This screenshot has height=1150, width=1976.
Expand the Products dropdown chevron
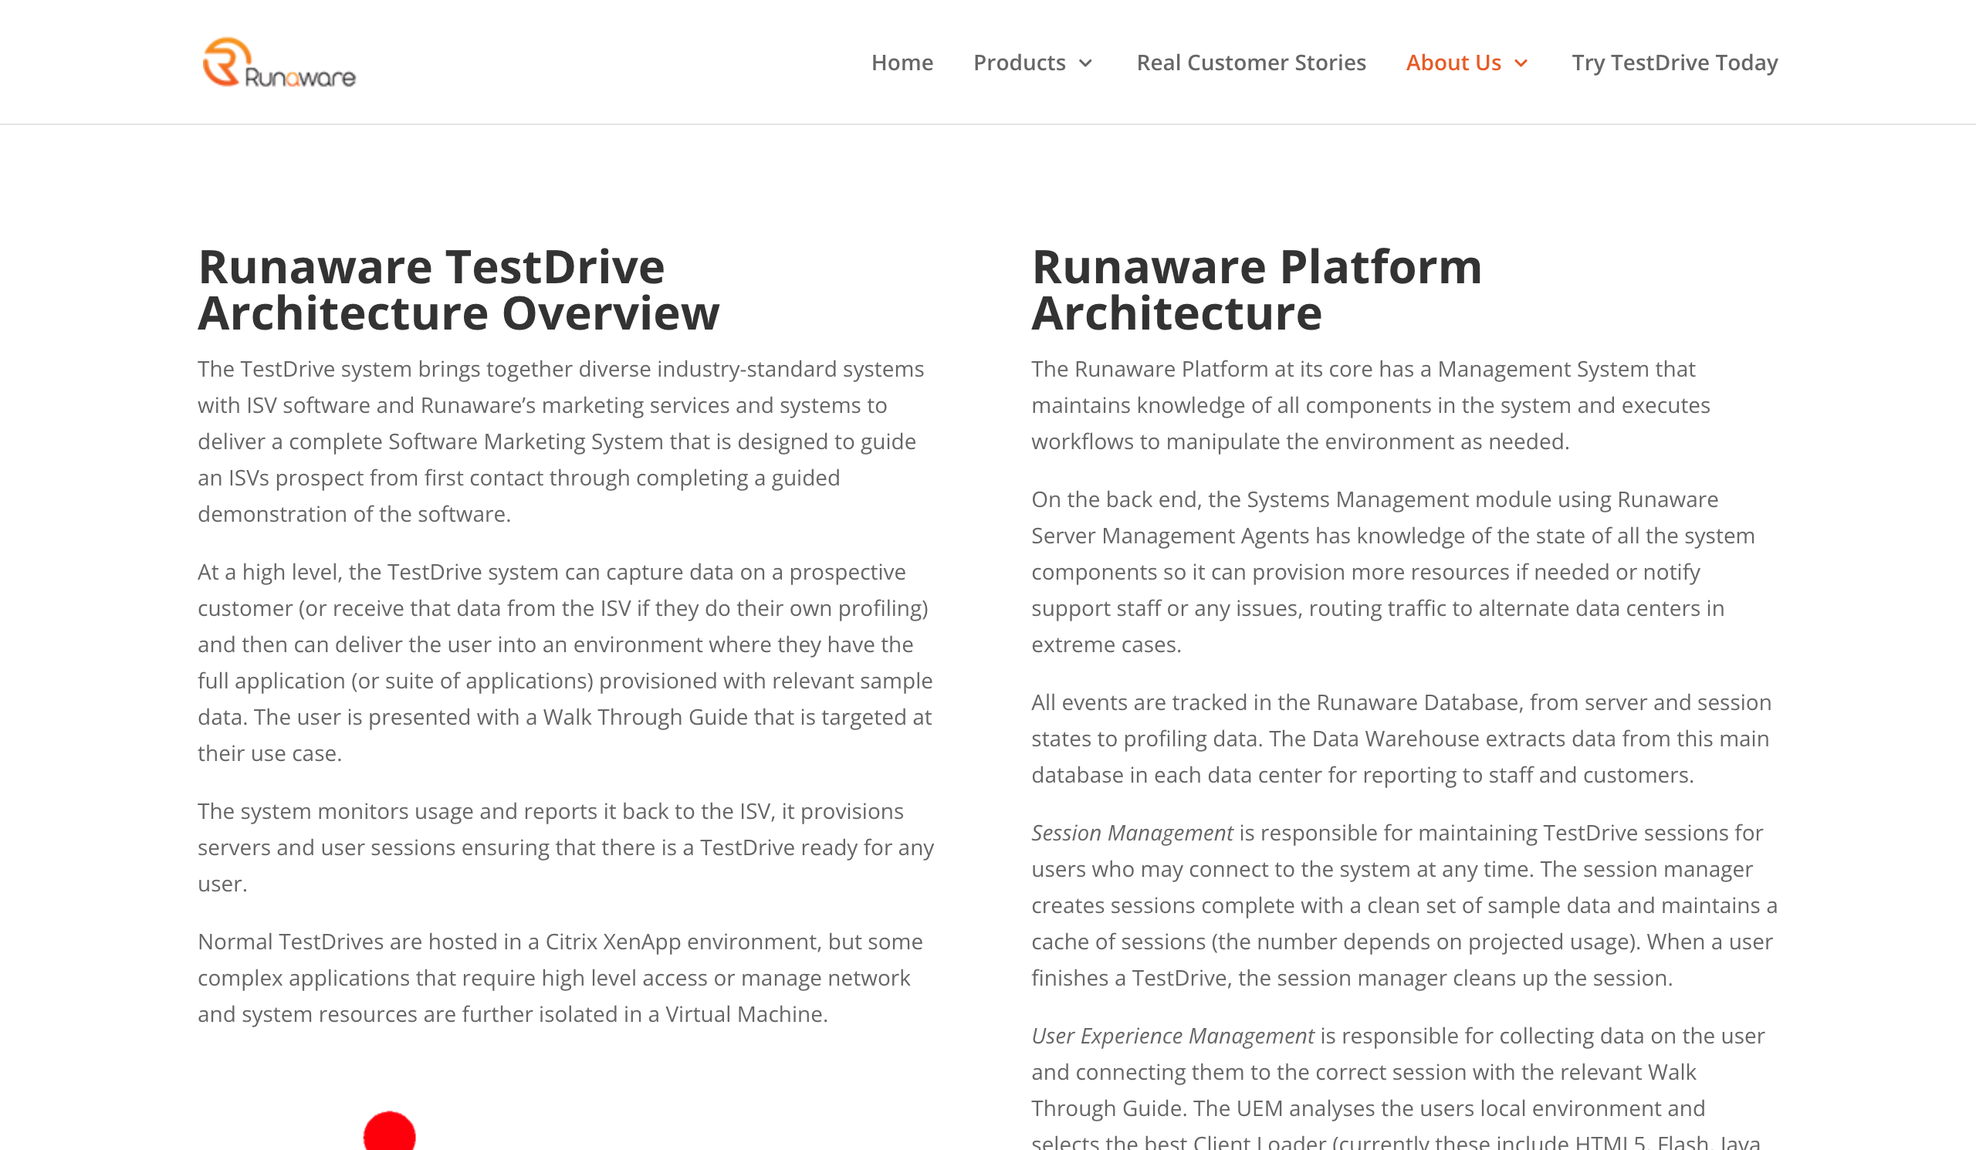point(1085,63)
